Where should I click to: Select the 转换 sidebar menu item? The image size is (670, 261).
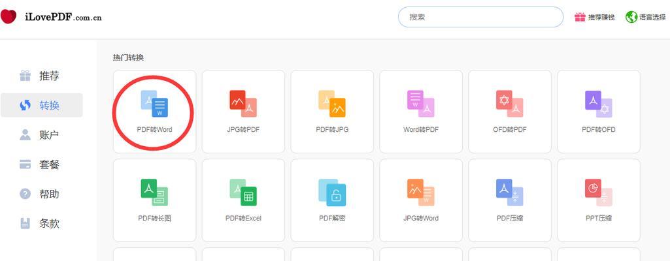(41, 105)
